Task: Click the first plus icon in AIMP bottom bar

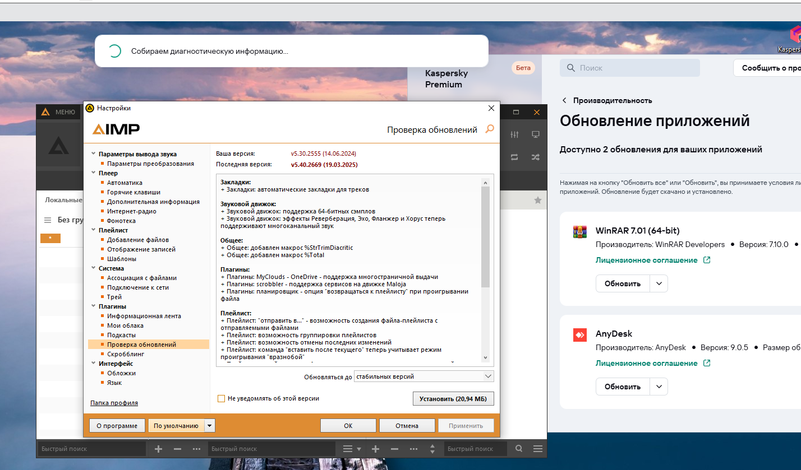Action: coord(158,449)
